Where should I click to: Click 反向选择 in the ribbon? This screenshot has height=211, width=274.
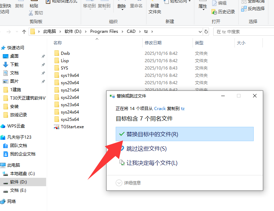tap(256, 9)
